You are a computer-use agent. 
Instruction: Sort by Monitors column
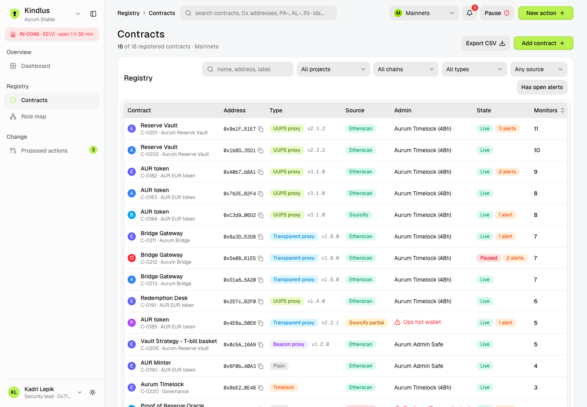[549, 110]
